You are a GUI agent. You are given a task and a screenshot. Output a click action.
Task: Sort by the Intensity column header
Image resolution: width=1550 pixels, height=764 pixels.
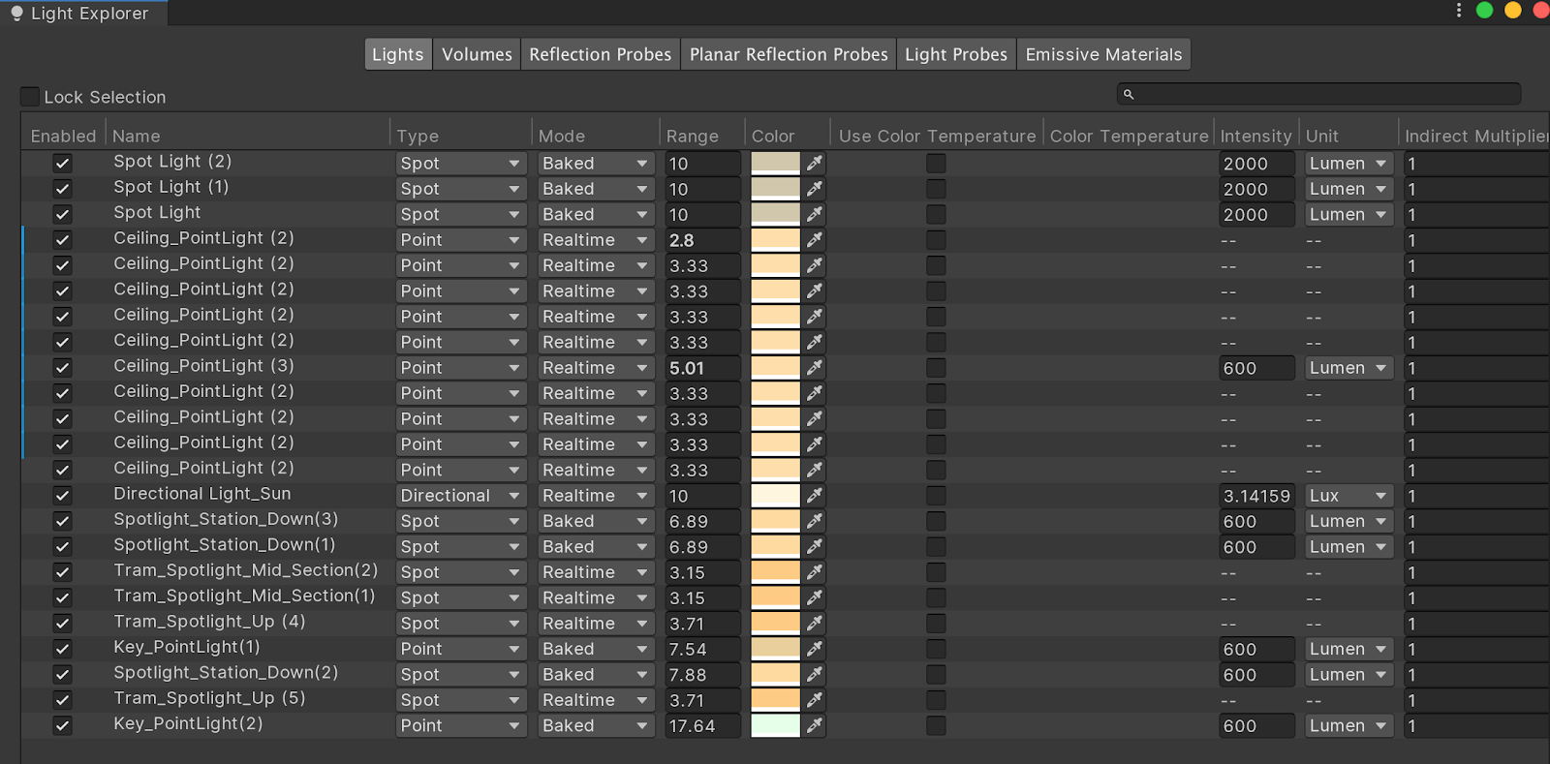1255,136
